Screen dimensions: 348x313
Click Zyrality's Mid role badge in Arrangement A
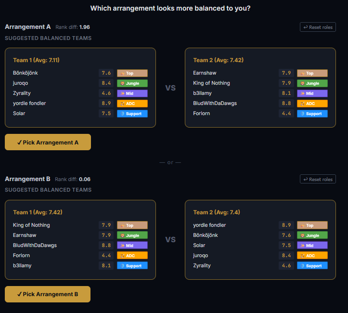pyautogui.click(x=132, y=93)
